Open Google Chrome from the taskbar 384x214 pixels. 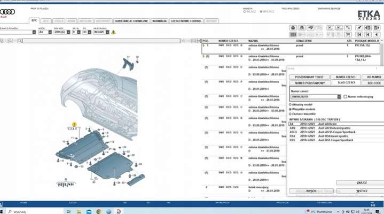99,211
